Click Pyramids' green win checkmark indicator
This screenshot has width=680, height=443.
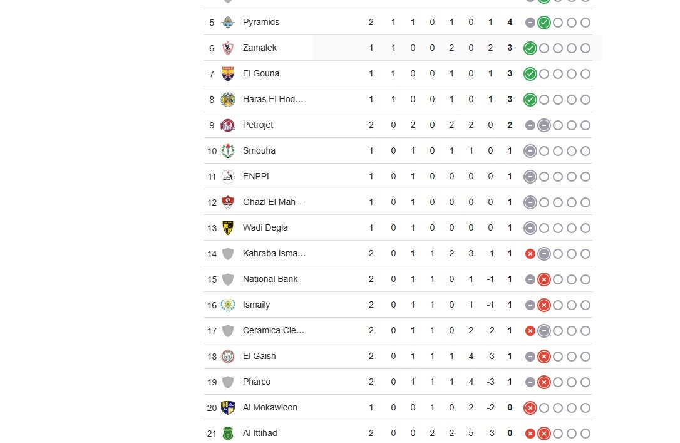(x=544, y=23)
